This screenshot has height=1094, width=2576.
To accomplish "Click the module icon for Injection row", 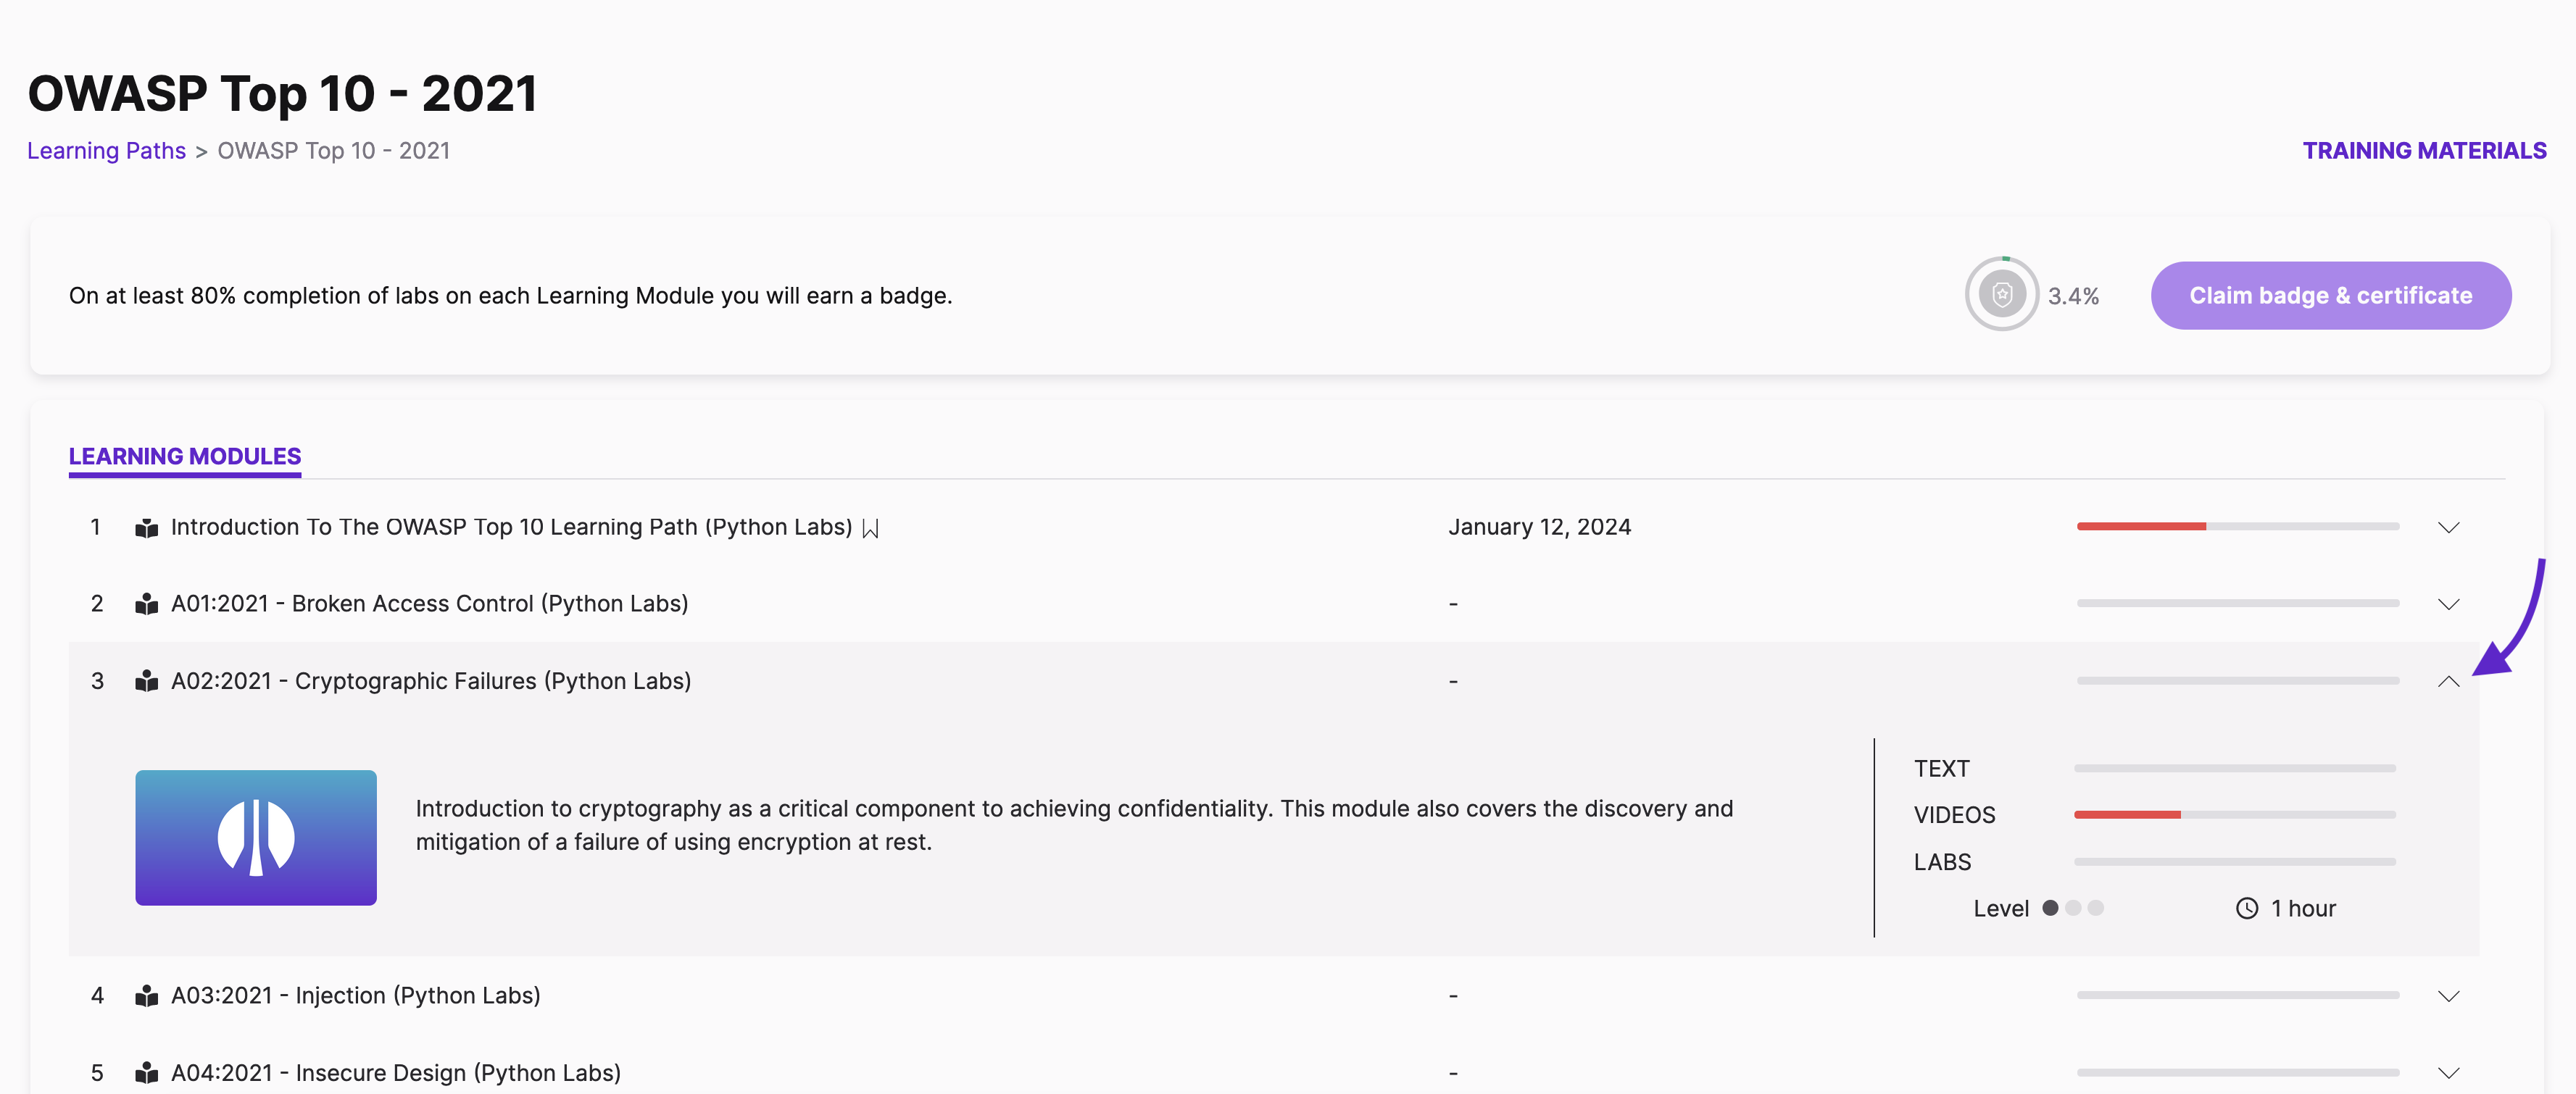I will [x=146, y=996].
